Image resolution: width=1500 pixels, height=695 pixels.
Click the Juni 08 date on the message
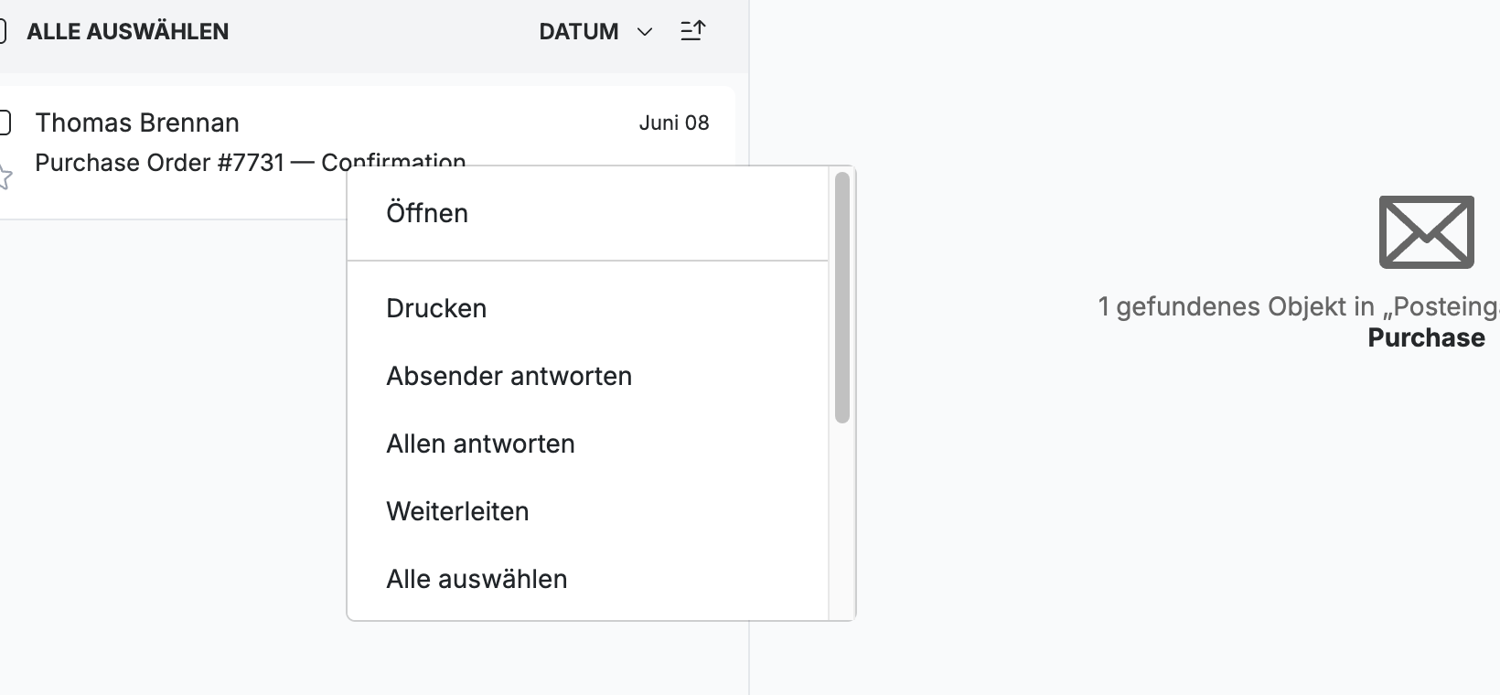(674, 123)
